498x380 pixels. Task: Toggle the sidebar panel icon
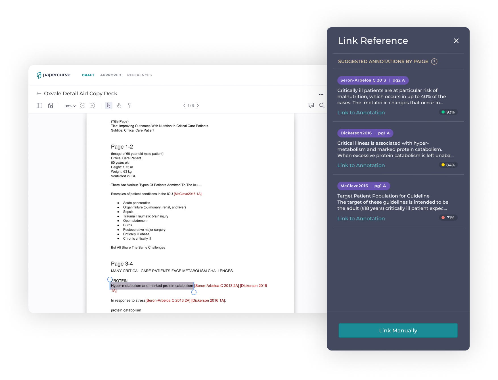click(39, 105)
